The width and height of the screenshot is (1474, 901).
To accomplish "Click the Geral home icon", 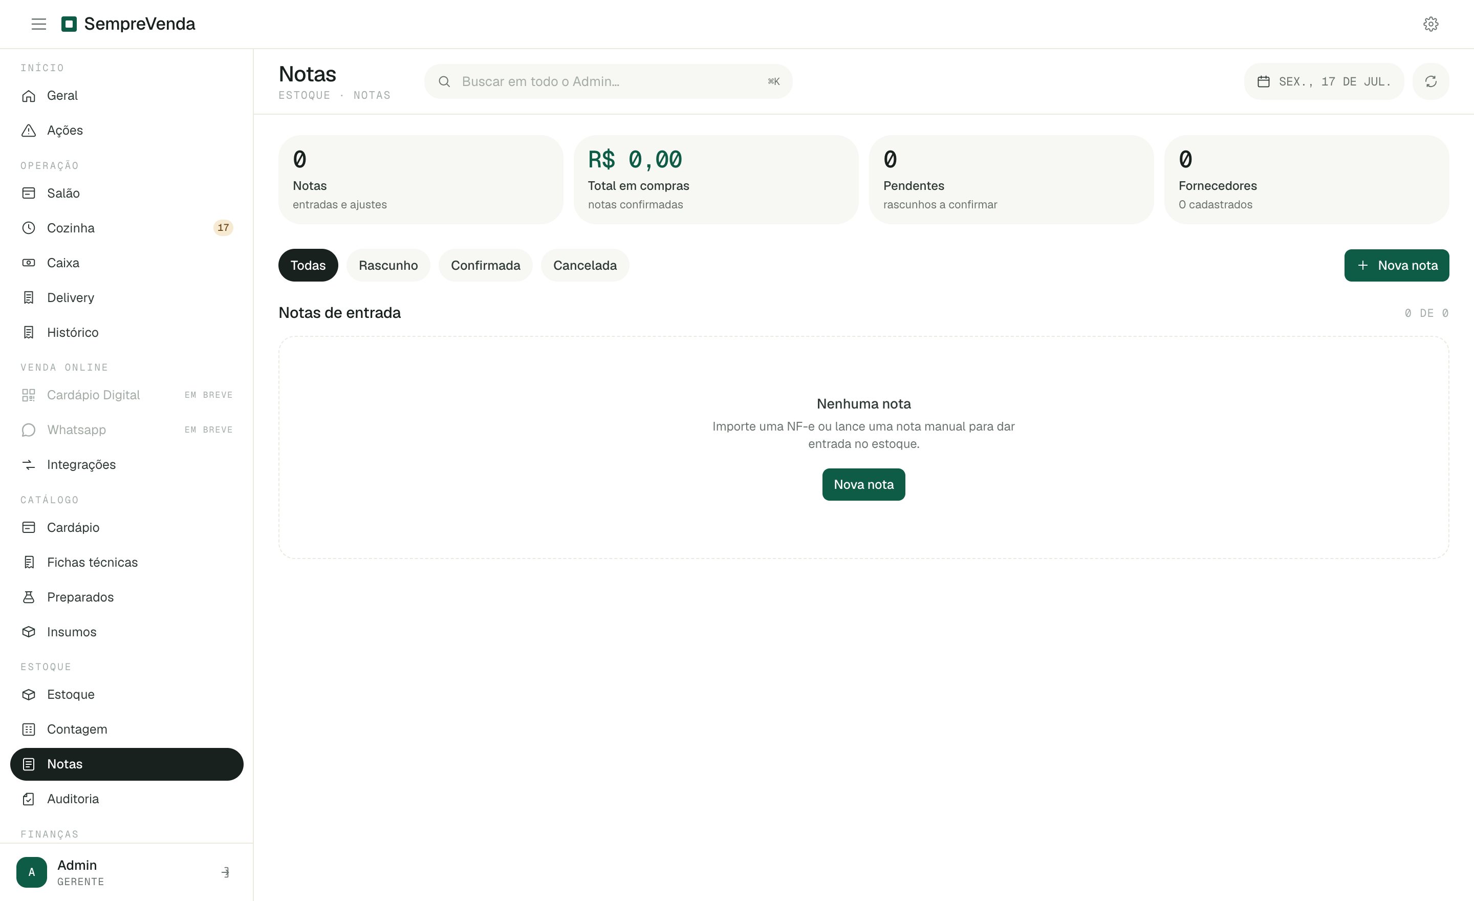I will (29, 96).
